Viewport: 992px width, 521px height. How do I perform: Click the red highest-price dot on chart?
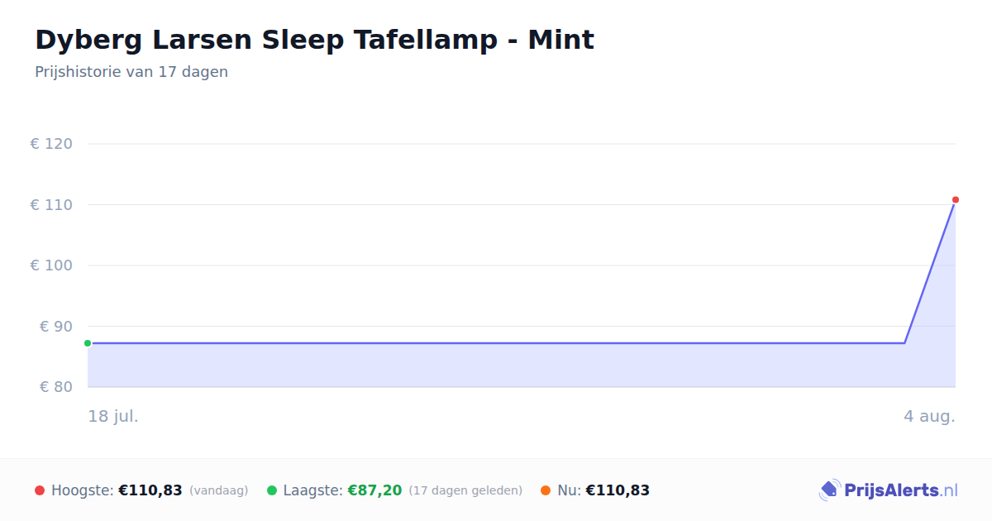pyautogui.click(x=956, y=199)
